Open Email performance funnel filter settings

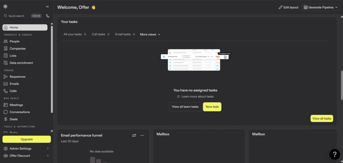tap(134, 135)
